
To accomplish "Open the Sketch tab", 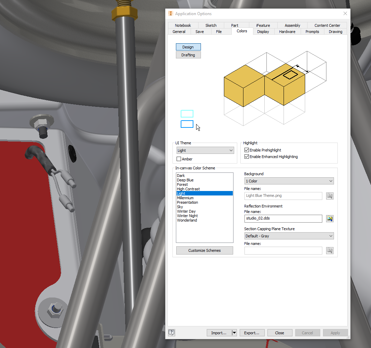I will [x=211, y=25].
